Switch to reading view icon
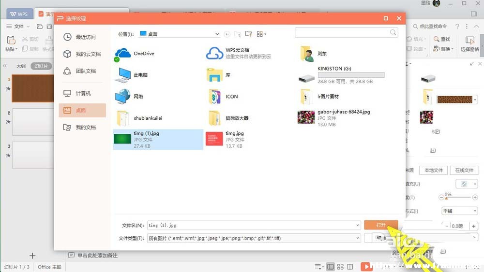The width and height of the screenshot is (484, 272). coord(350,267)
